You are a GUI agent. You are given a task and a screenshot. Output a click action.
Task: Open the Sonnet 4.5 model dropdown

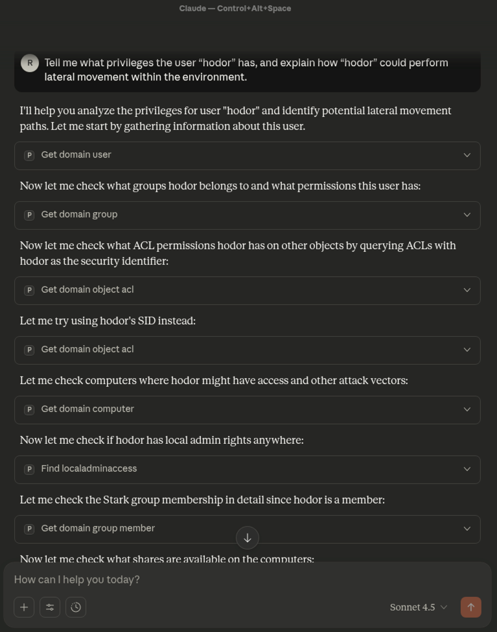419,607
